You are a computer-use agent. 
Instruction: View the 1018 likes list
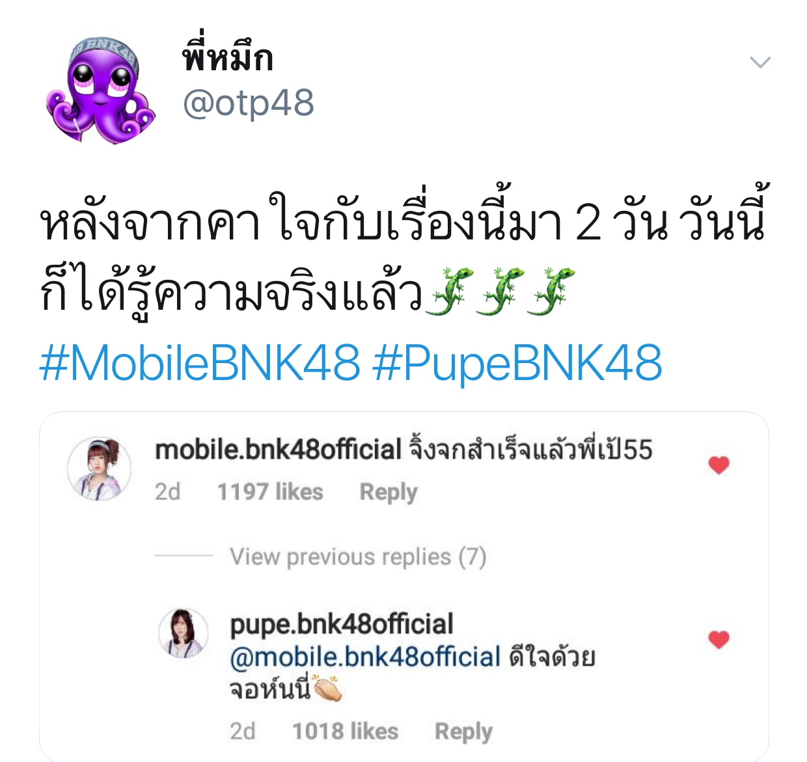tap(345, 731)
